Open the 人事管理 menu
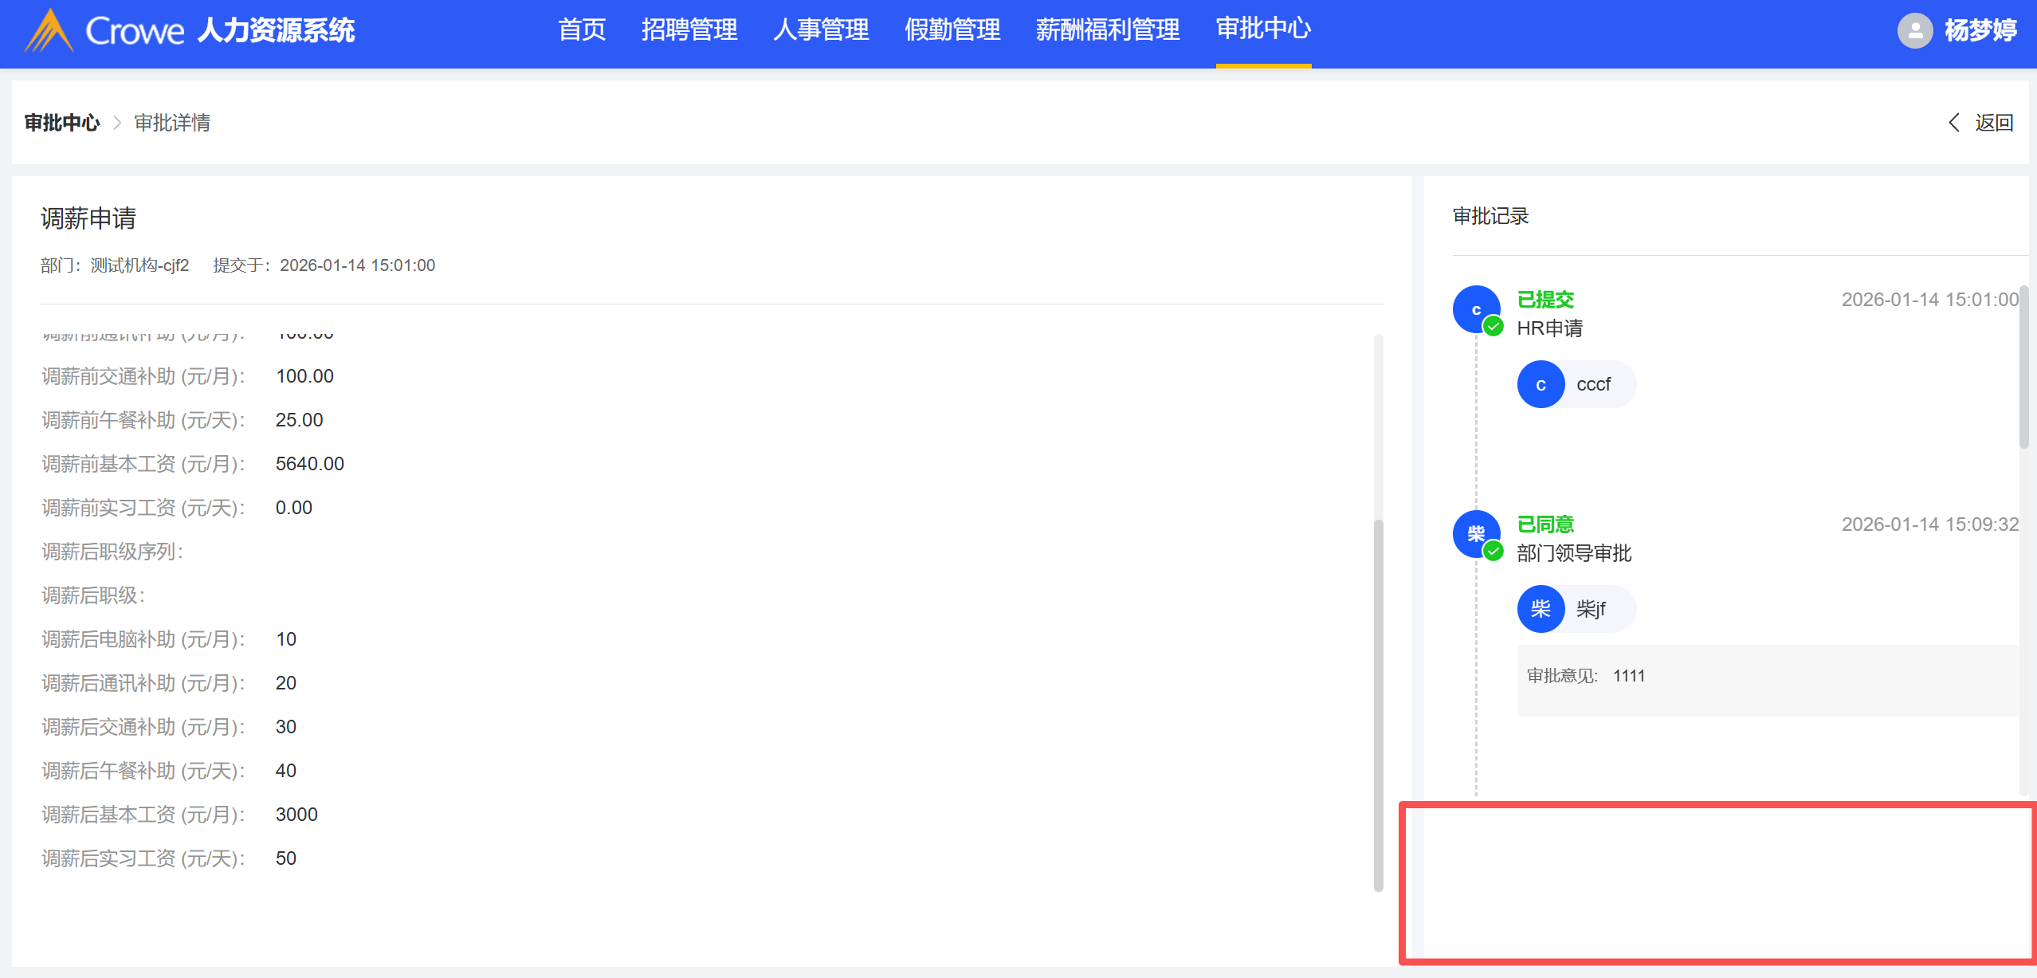2037x978 pixels. click(x=821, y=30)
